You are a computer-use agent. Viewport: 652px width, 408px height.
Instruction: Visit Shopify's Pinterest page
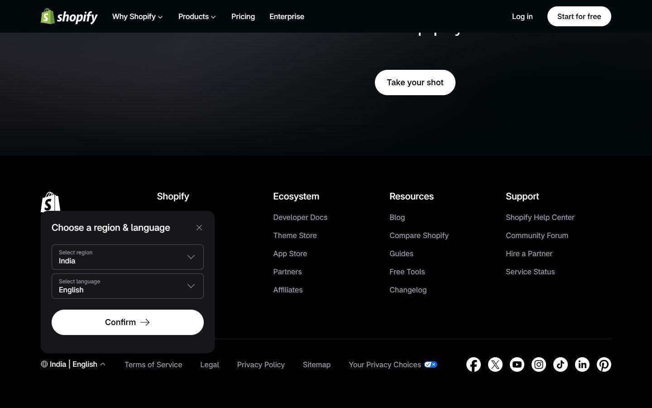tap(604, 364)
